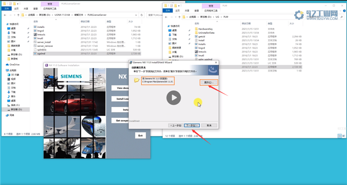
Task: Go back in PLMLicenseServer explorer window
Action: pos(5,15)
